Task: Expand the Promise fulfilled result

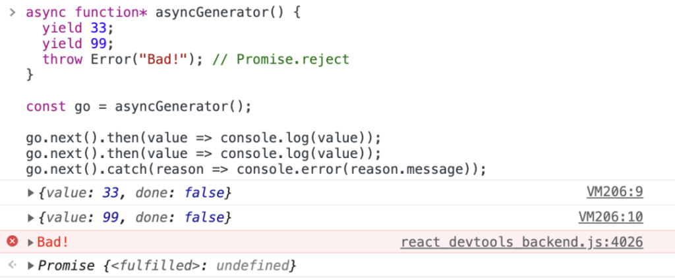Action: point(30,266)
